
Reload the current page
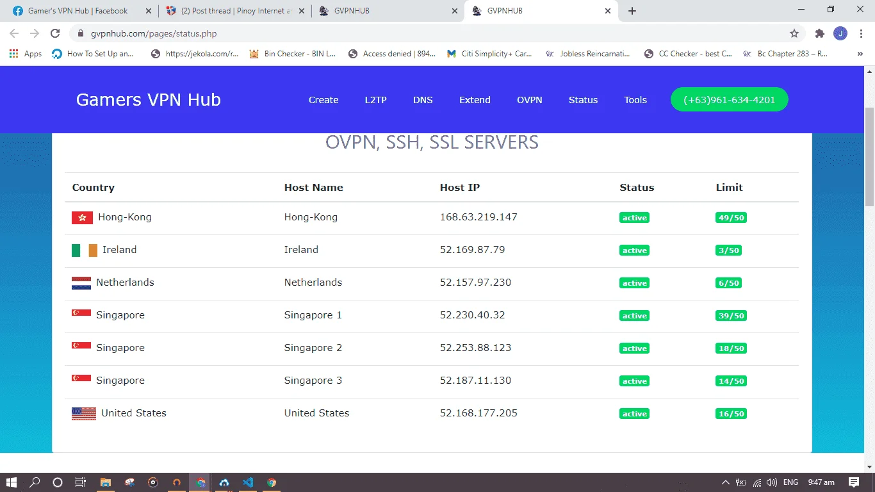pos(55,33)
